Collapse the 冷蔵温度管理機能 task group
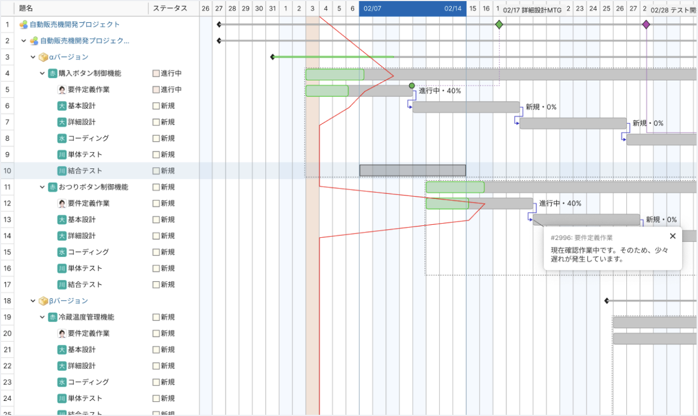 [42, 317]
